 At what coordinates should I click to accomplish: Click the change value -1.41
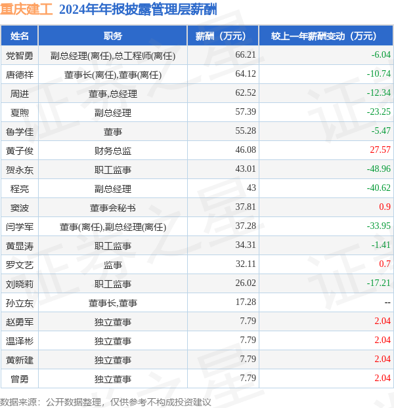(381, 245)
